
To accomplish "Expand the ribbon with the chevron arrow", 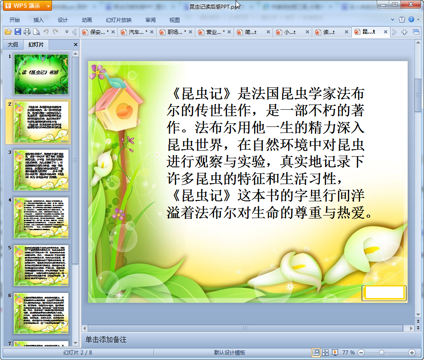I will (393, 19).
